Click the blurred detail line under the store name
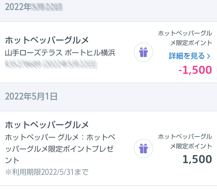 51,64
